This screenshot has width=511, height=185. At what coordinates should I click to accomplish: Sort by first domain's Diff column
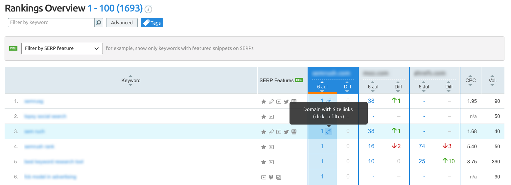pos(347,87)
